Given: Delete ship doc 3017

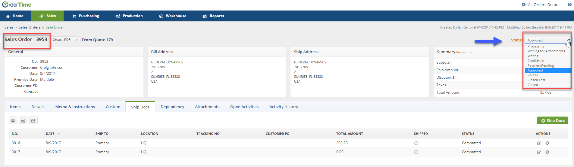Looking at the screenshot, I should tap(547, 152).
